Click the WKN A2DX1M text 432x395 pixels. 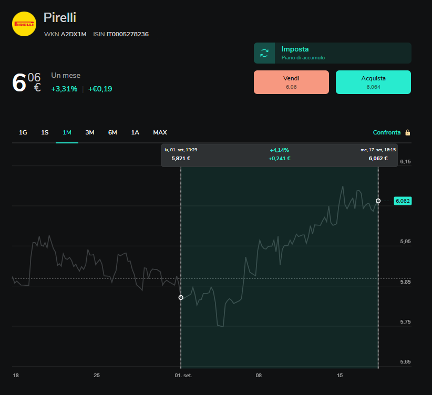pyautogui.click(x=65, y=34)
